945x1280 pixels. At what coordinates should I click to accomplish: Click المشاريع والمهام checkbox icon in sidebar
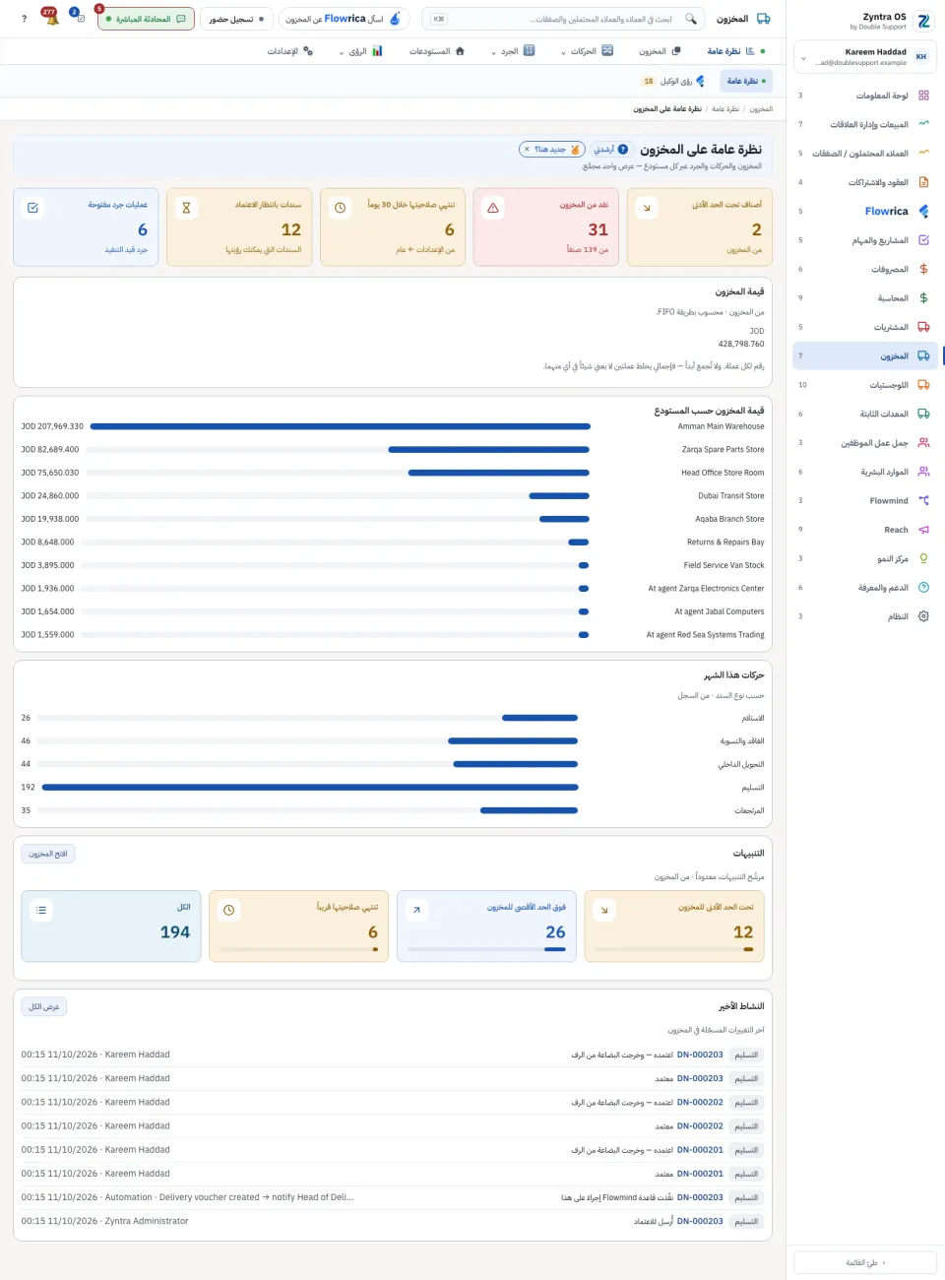[923, 240]
